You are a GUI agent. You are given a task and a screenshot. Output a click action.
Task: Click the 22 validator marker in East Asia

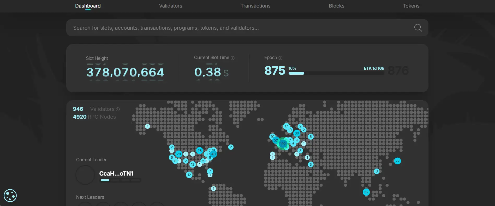(397, 161)
